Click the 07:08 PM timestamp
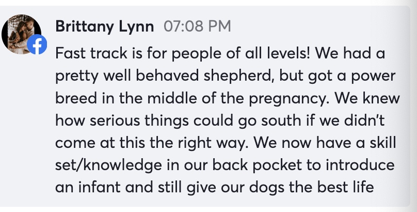 point(197,26)
